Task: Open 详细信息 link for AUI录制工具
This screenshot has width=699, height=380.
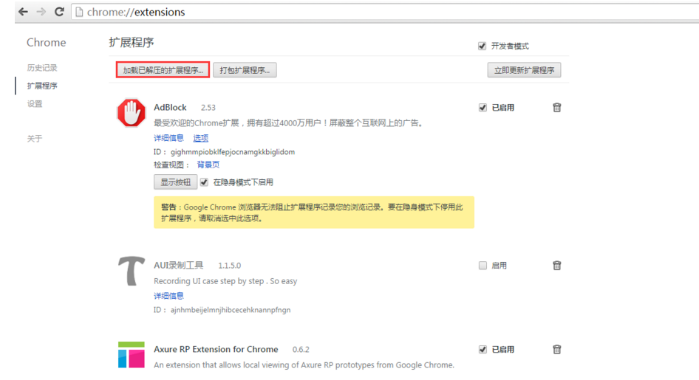Action: coord(168,296)
